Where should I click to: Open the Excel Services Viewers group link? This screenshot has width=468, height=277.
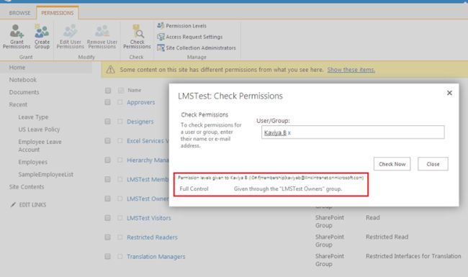click(x=148, y=141)
